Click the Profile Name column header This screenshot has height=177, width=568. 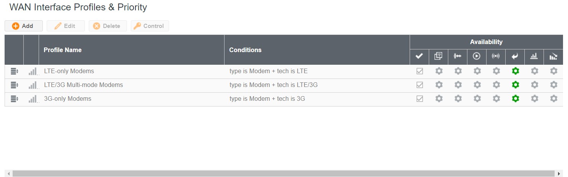click(63, 50)
